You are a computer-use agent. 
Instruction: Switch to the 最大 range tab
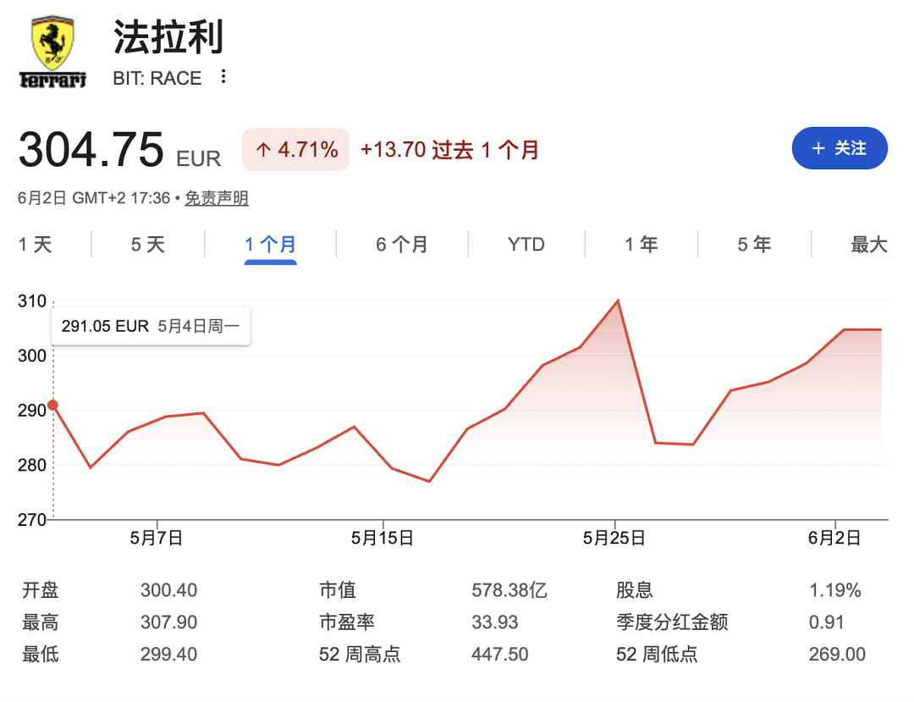pyautogui.click(x=868, y=244)
